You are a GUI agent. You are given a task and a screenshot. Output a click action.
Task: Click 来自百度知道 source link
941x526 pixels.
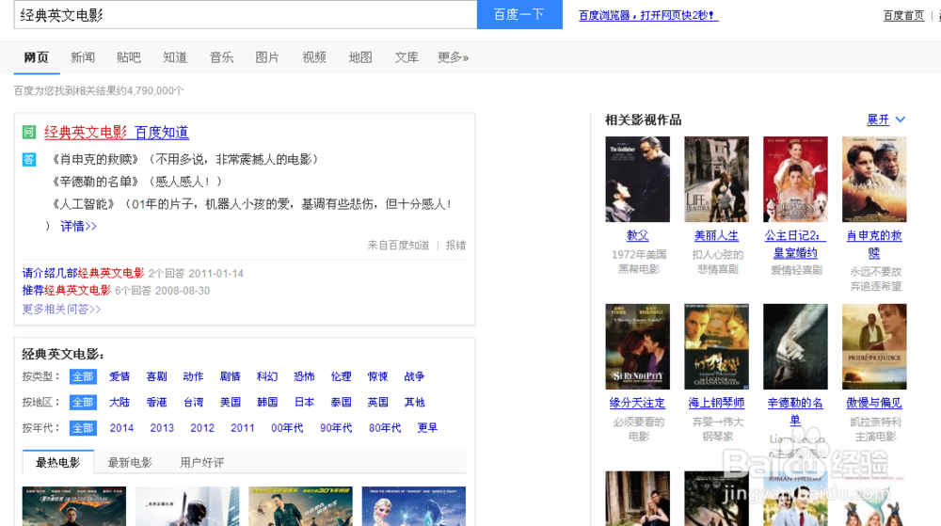point(398,246)
